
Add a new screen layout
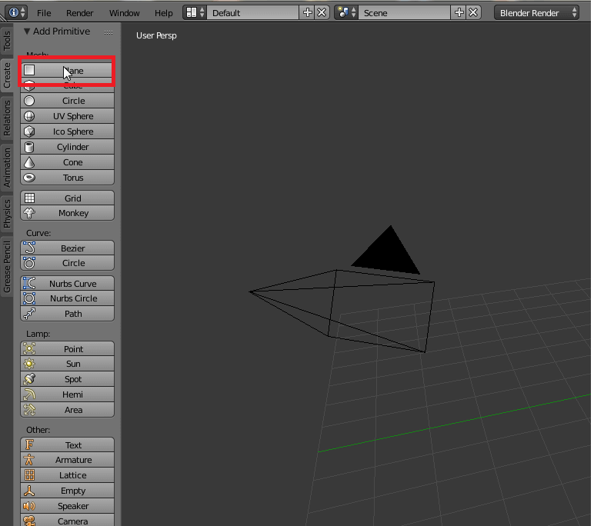tap(307, 12)
